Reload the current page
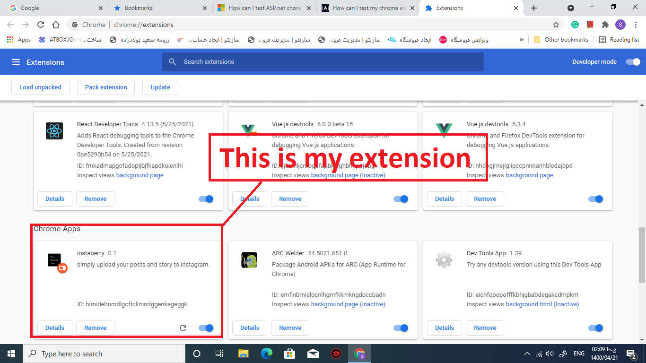The height and width of the screenshot is (363, 646). [41, 25]
